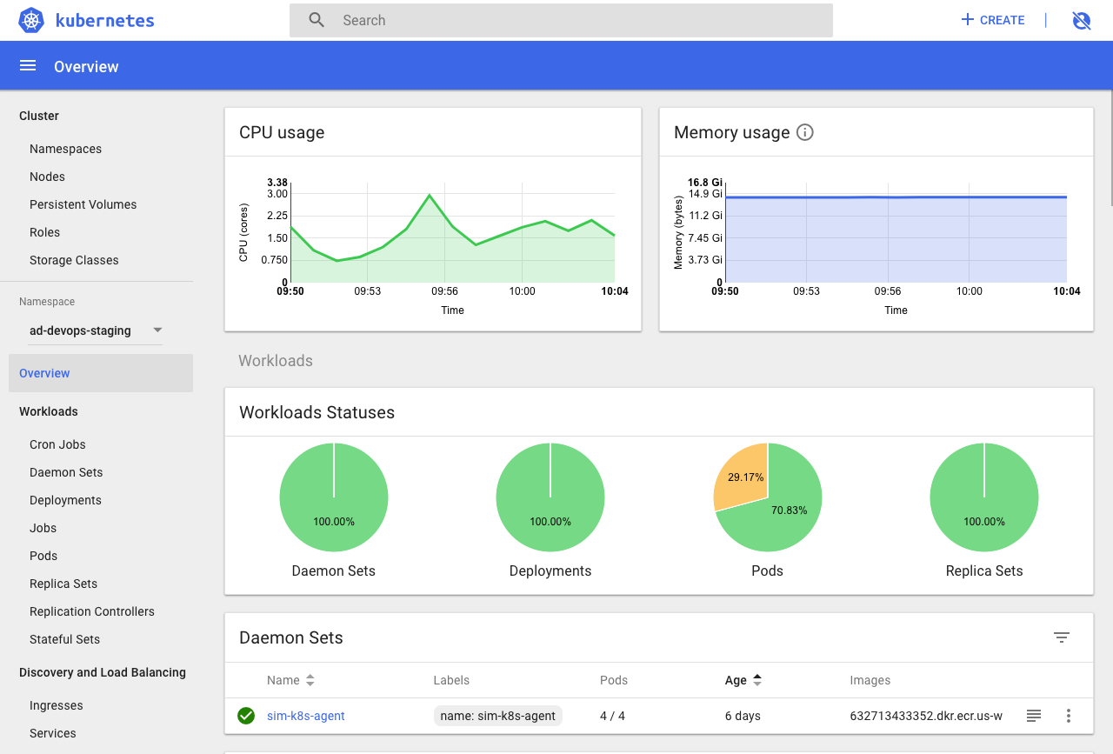Click the search magnifier icon
Screen dimensions: 1113x754
(x=316, y=19)
